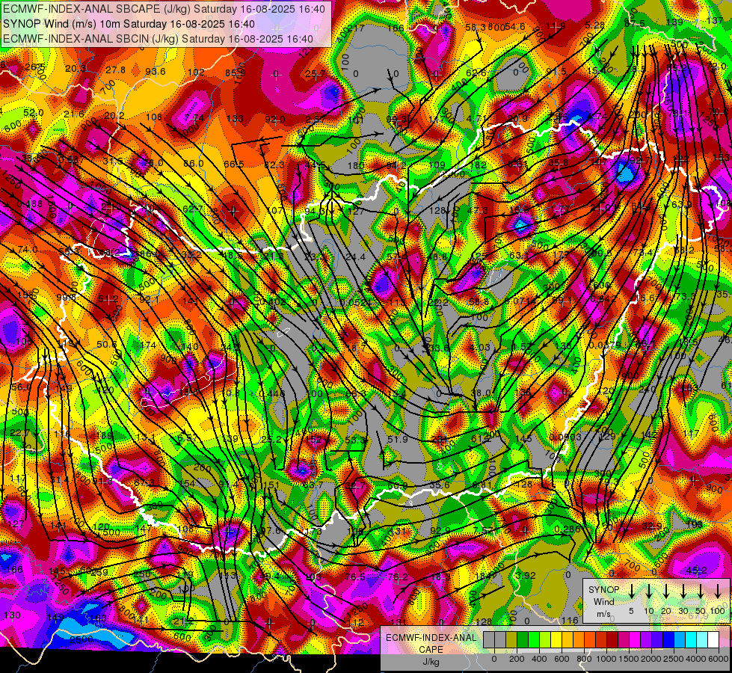Pick the olive swatch in CAPE legend
732x673 pixels.
[511, 639]
